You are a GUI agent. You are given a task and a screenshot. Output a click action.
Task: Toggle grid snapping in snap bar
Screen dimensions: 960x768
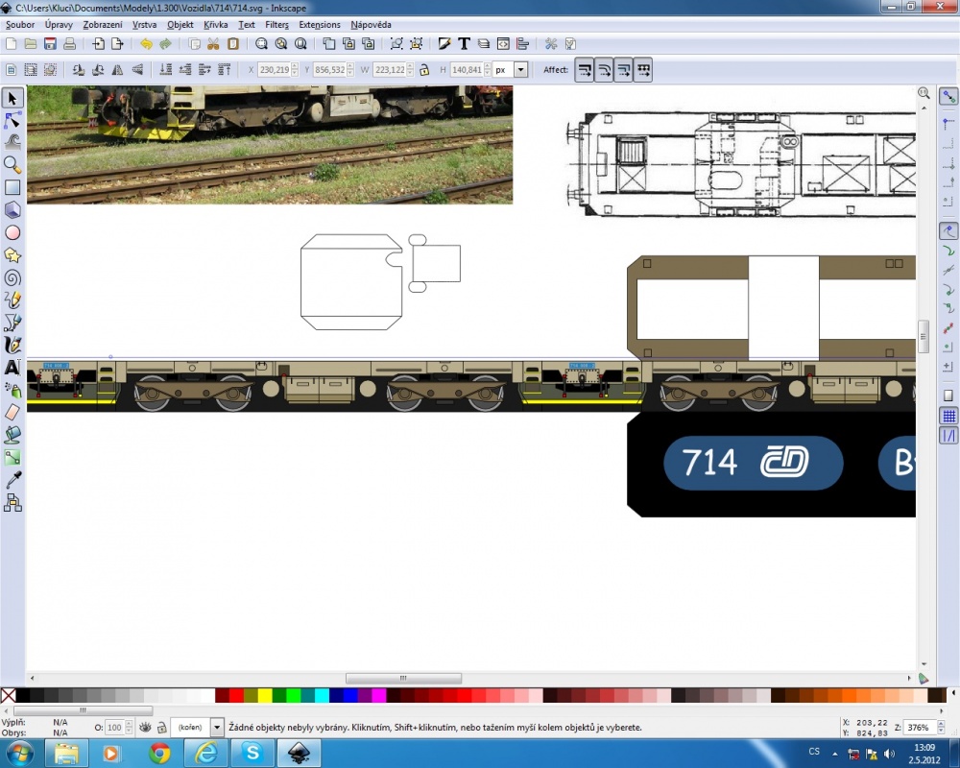(x=948, y=417)
